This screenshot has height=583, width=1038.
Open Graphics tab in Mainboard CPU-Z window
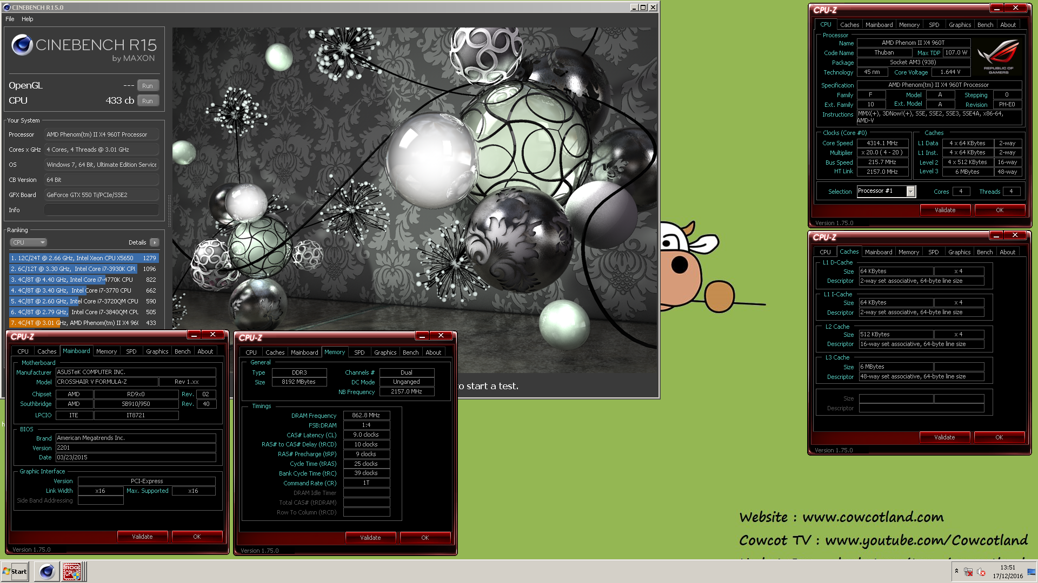[x=157, y=351]
